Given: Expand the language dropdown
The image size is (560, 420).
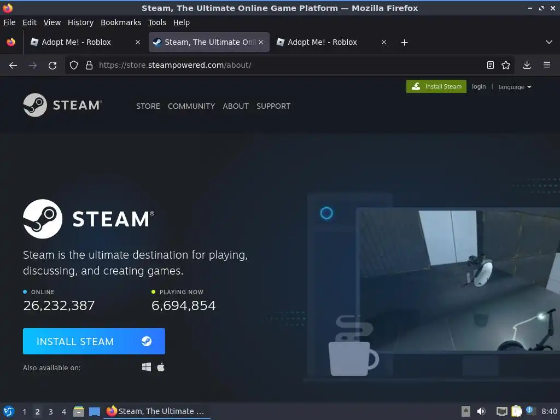Looking at the screenshot, I should (x=515, y=87).
